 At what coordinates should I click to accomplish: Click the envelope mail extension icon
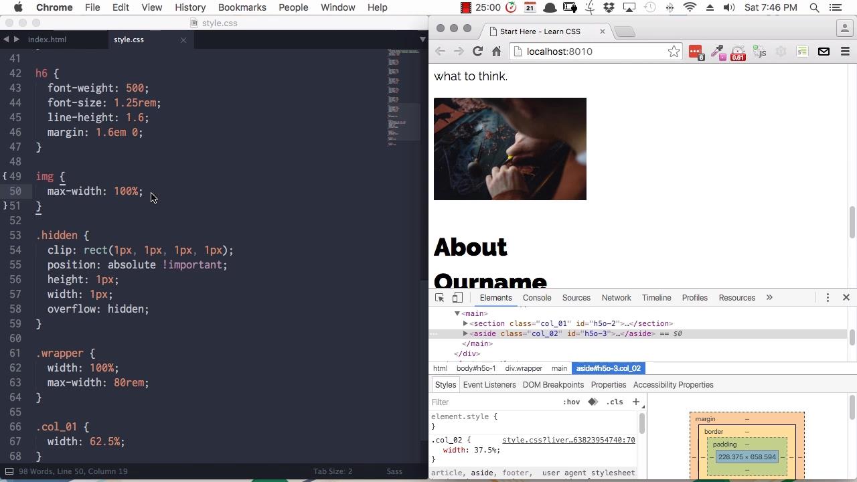point(824,52)
